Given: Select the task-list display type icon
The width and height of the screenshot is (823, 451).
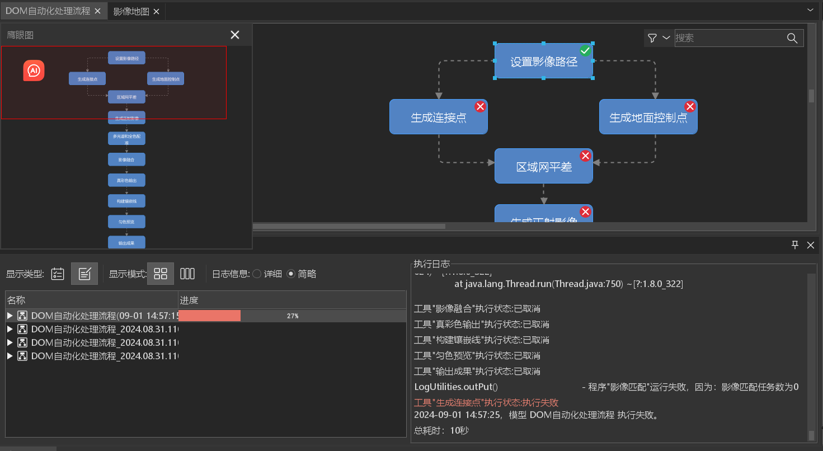Looking at the screenshot, I should 58,274.
